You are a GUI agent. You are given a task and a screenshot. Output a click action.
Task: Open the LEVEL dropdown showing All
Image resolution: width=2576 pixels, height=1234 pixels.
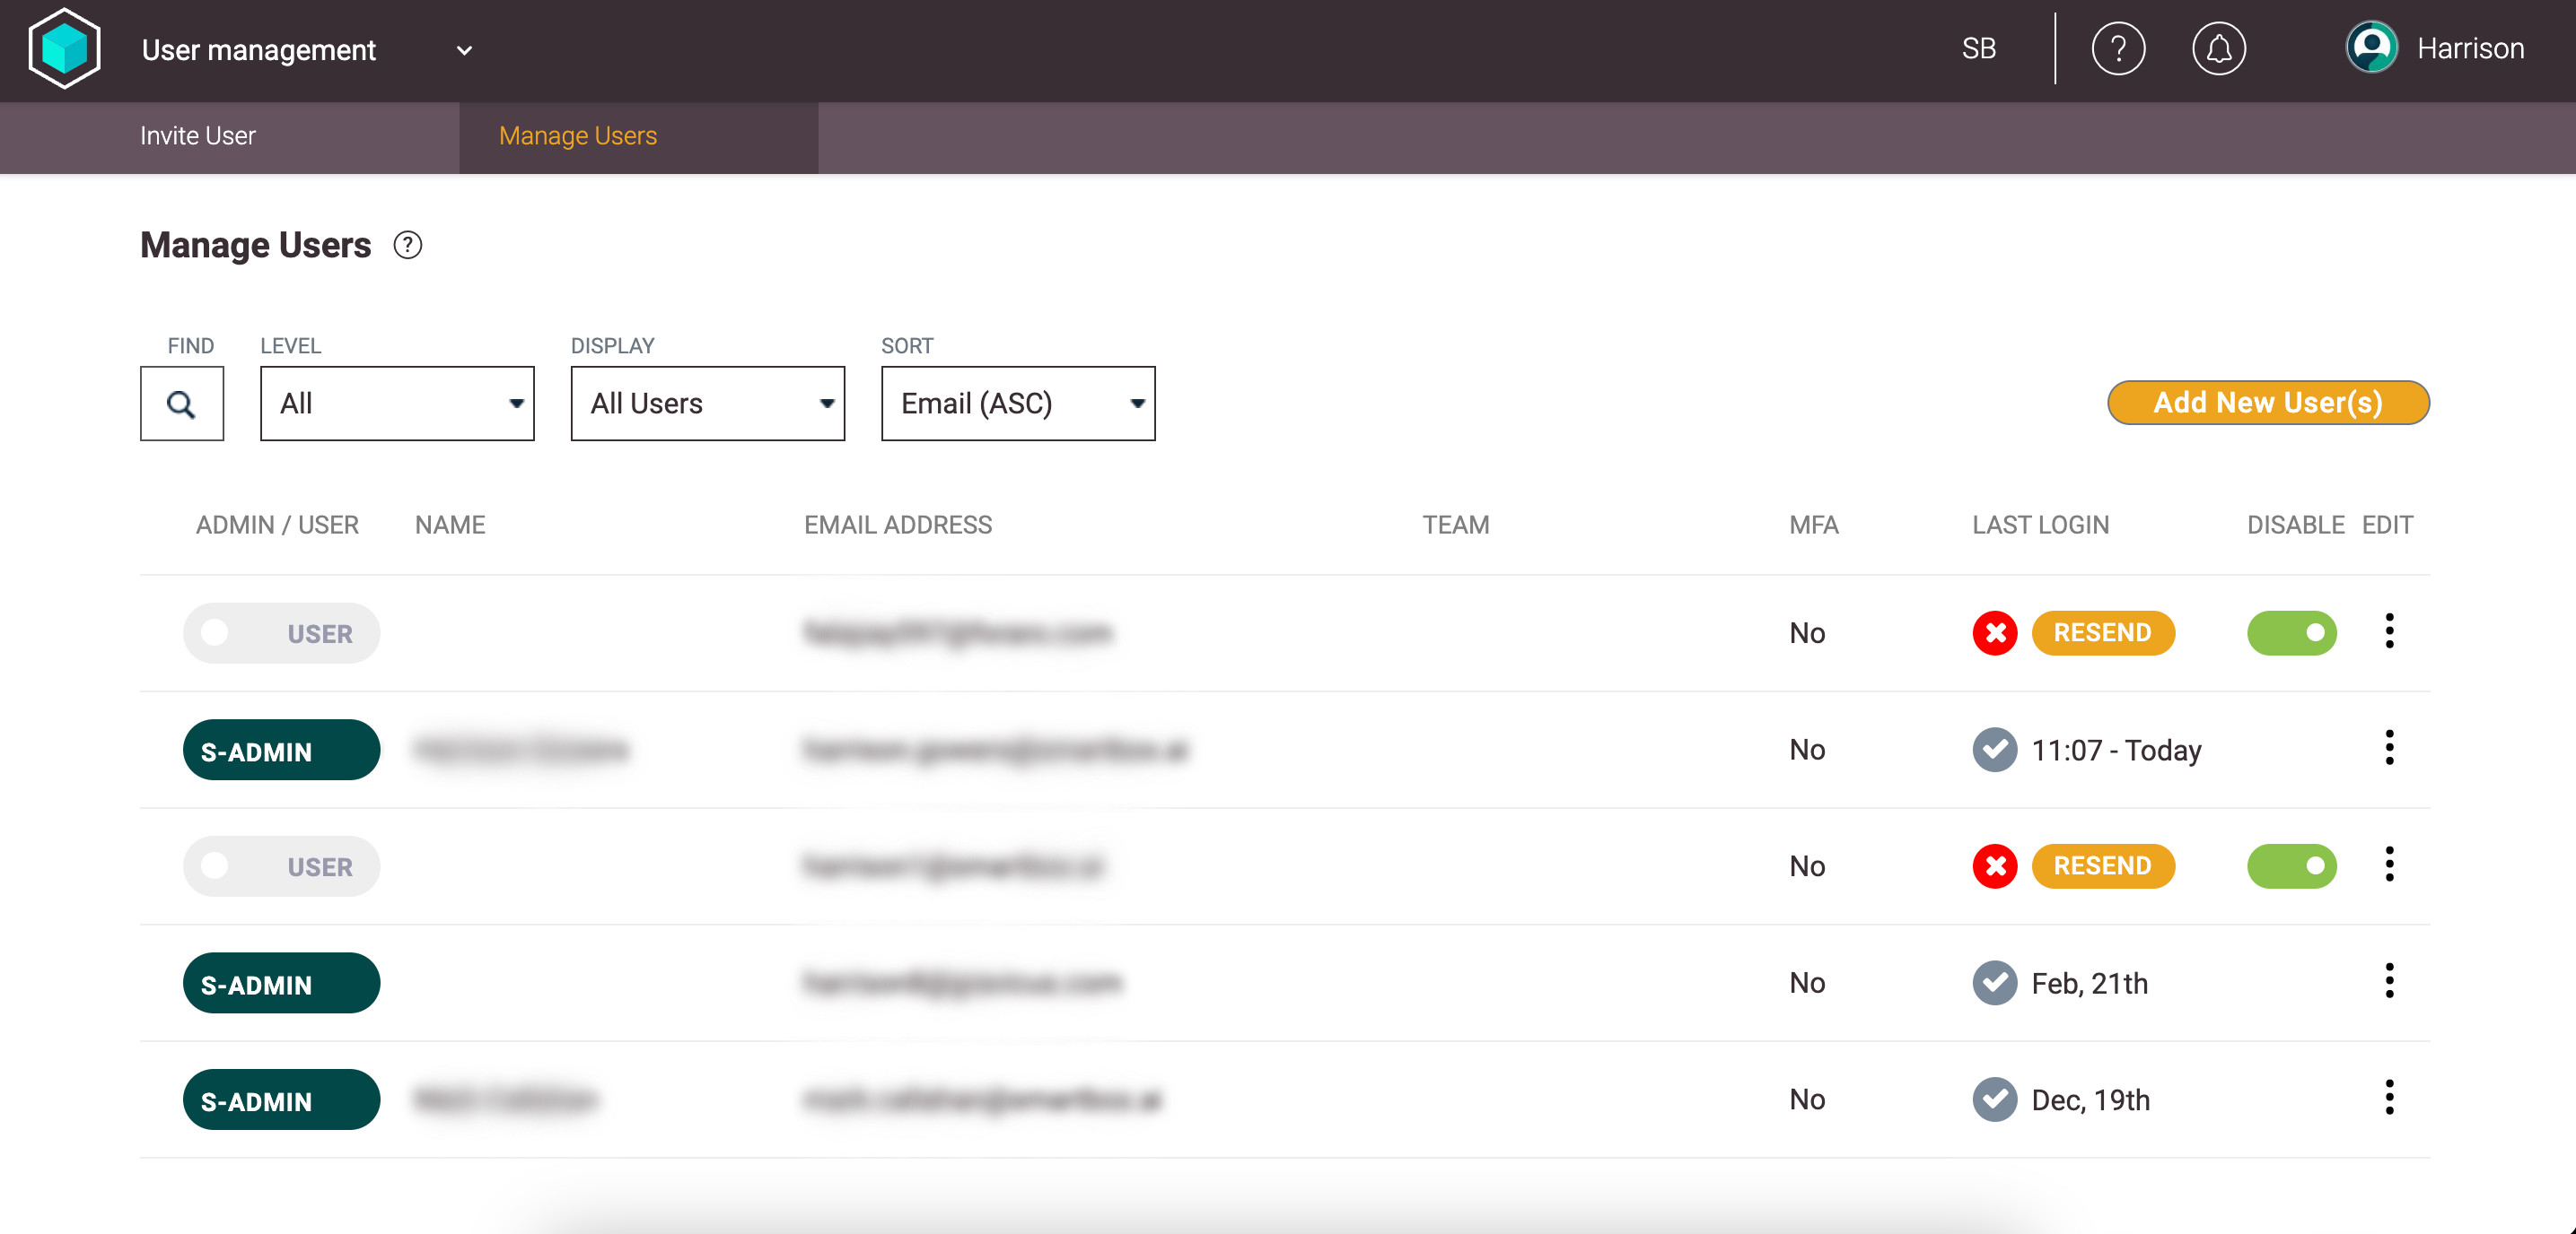397,404
